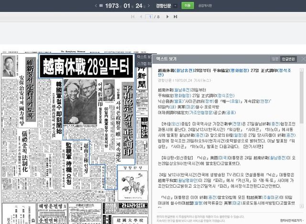The width and height of the screenshot is (306, 224).
Task: Jump to the last newspaper page
Action: pos(175,17)
